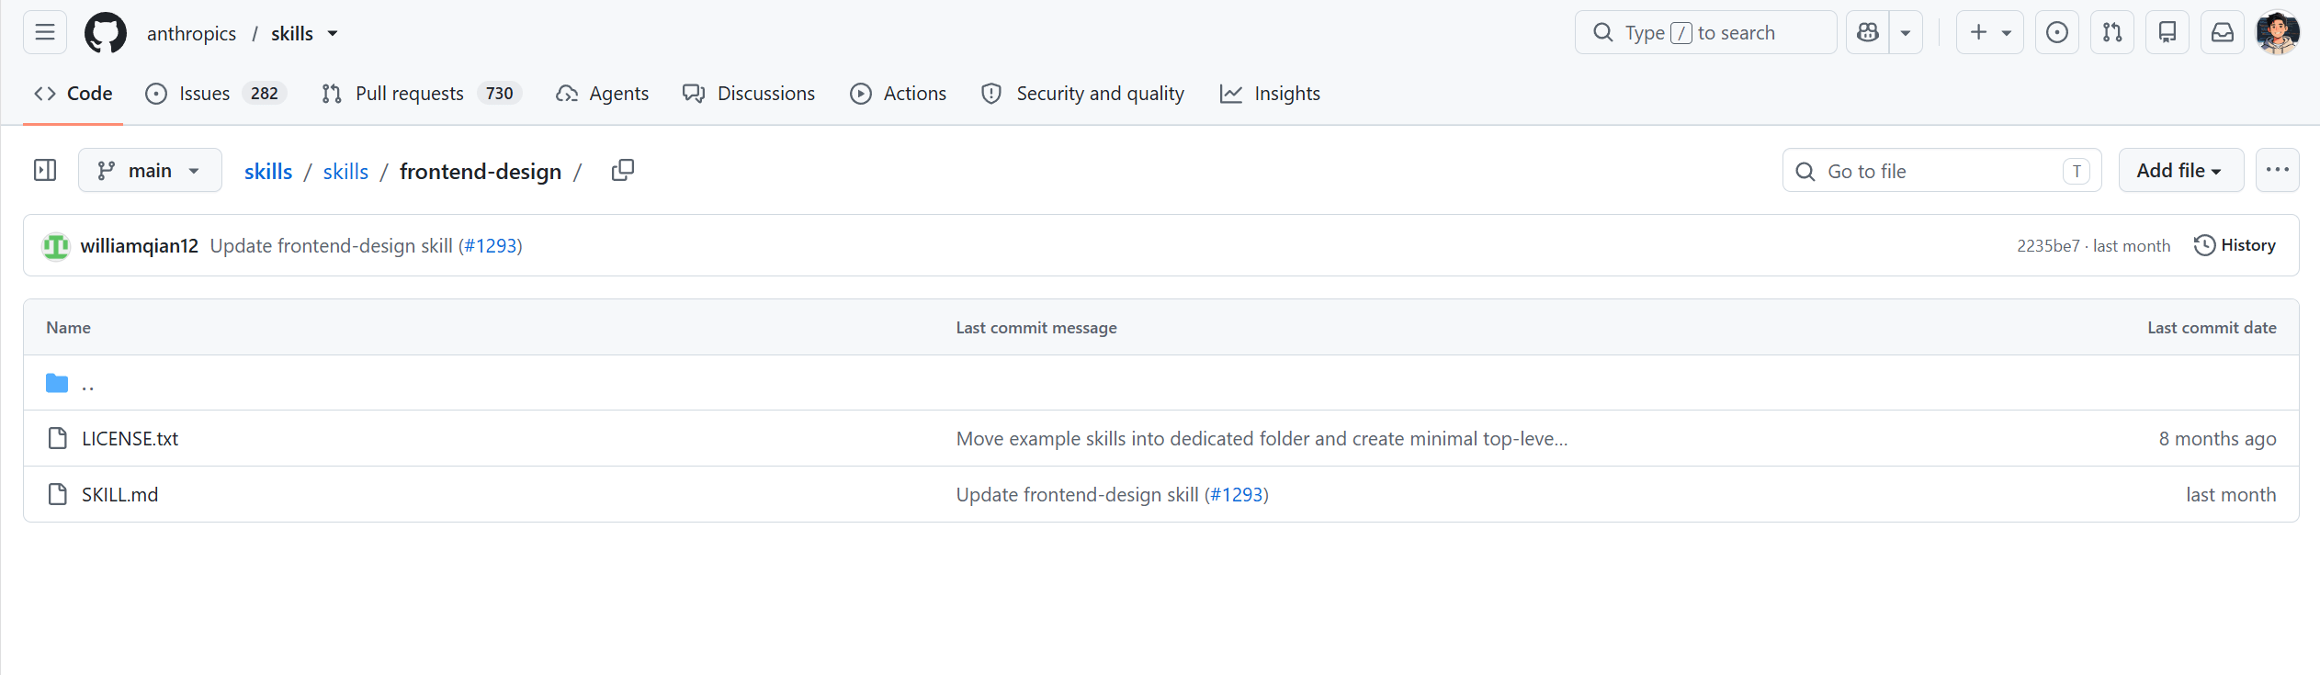Switch to the Pull requests tab
The image size is (2320, 675).
pyautogui.click(x=422, y=94)
